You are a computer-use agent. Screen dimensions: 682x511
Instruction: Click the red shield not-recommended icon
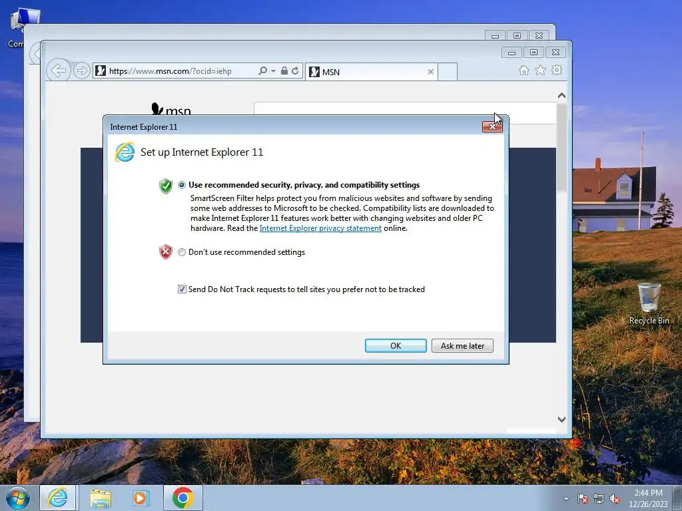(x=166, y=252)
